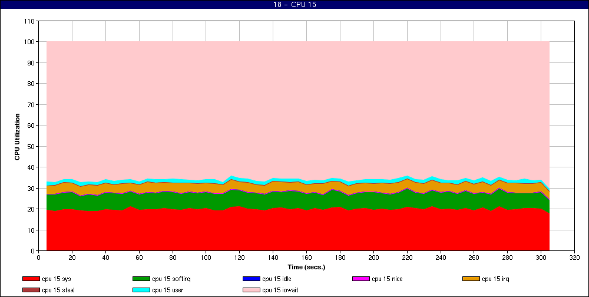The height and width of the screenshot is (297, 589).
Task: Click the red cpu 15 sys legend swatch
Action: point(31,279)
